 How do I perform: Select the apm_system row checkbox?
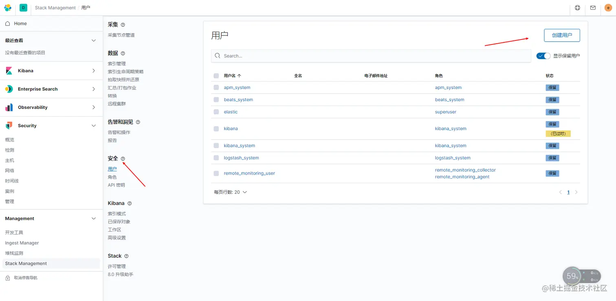click(x=216, y=88)
